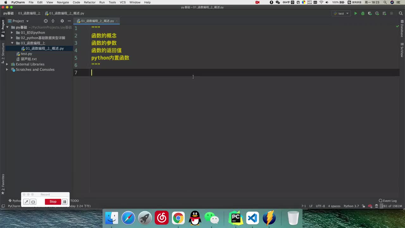This screenshot has height=228, width=405.
Task: Click the Profile run icon in the toolbar
Action: click(377, 13)
